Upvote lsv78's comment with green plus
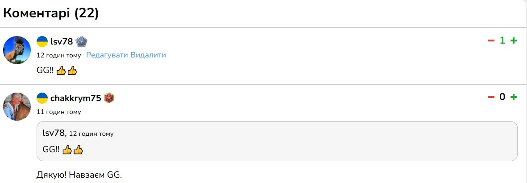 [x=514, y=41]
